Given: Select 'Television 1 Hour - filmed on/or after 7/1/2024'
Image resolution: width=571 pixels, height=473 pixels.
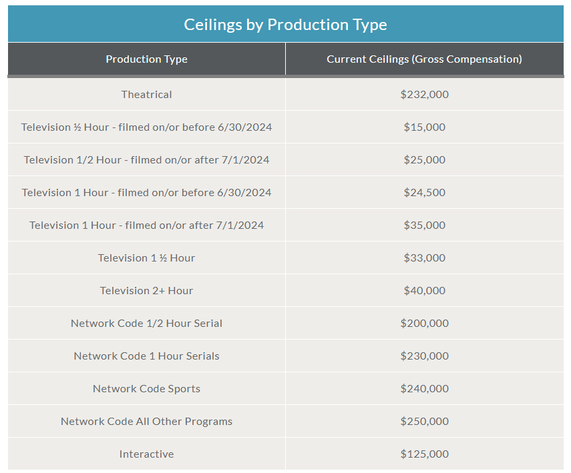Looking at the screenshot, I should [x=146, y=225].
